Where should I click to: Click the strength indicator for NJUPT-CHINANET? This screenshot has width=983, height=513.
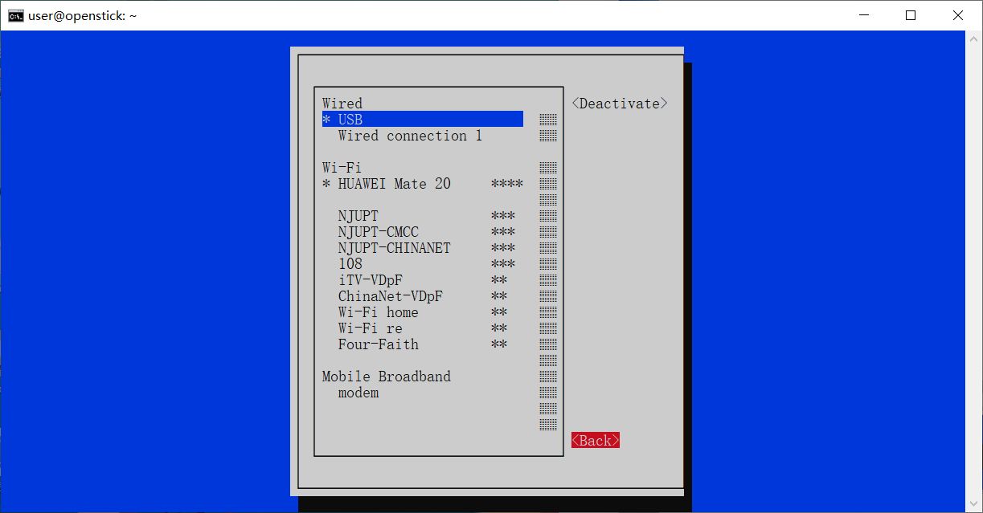point(504,247)
